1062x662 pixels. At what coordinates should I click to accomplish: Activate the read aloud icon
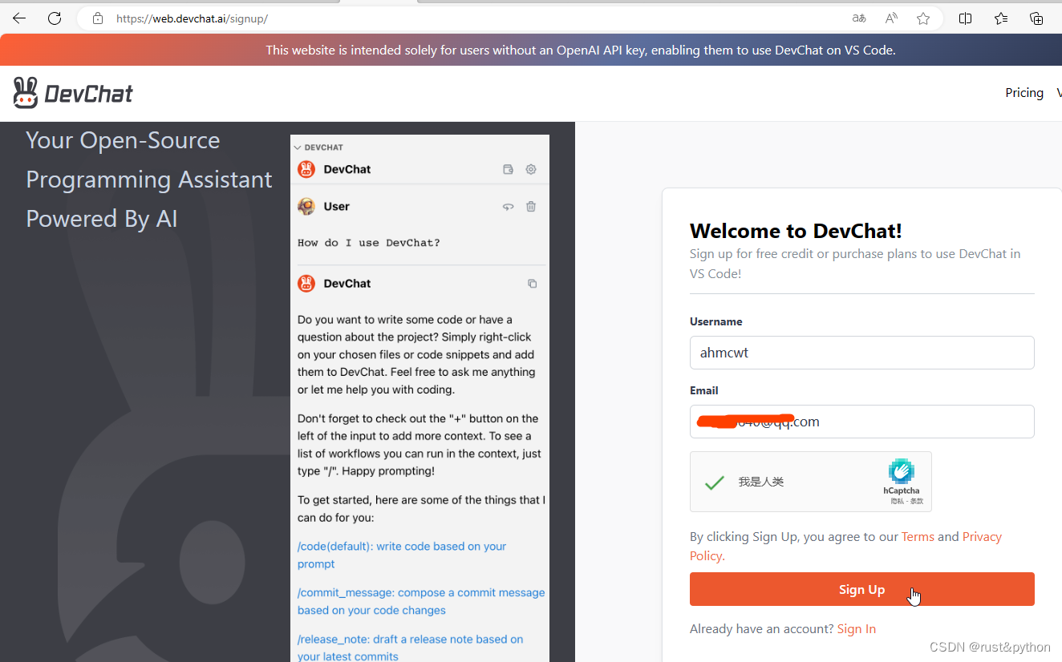point(891,18)
